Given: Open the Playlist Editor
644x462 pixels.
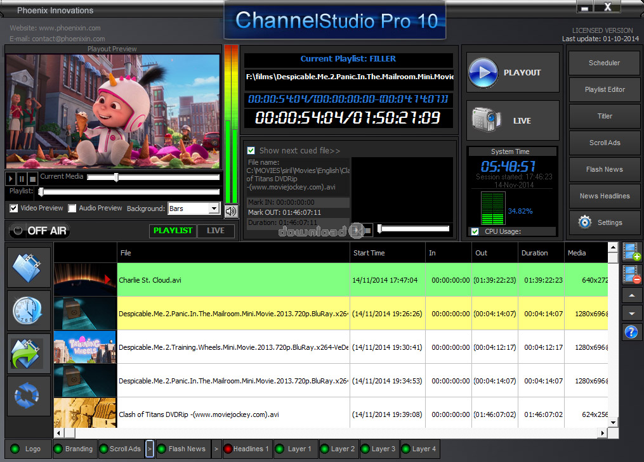Looking at the screenshot, I should pos(605,89).
